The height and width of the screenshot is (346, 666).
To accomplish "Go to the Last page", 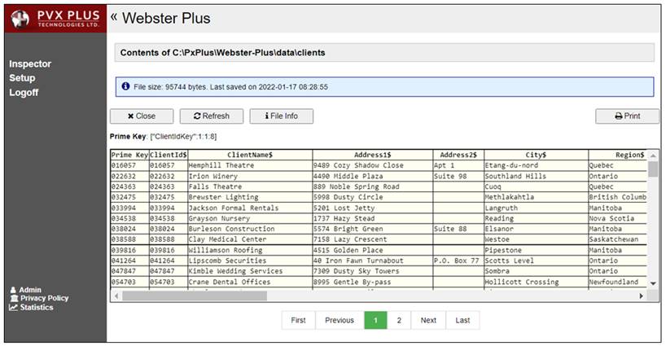I will tap(462, 320).
